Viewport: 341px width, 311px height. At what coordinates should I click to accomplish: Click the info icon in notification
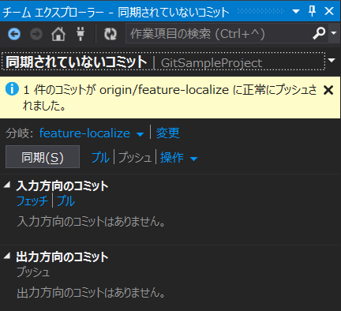click(x=12, y=89)
